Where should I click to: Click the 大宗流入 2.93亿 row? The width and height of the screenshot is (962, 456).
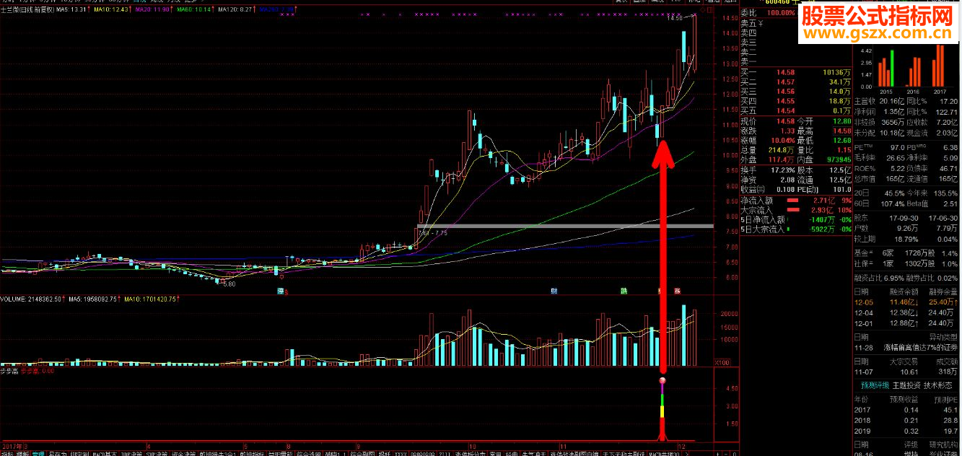tap(796, 210)
